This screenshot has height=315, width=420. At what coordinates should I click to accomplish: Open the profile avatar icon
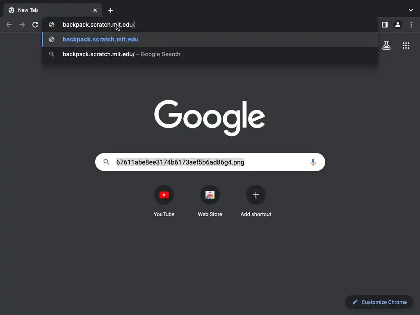click(x=398, y=25)
